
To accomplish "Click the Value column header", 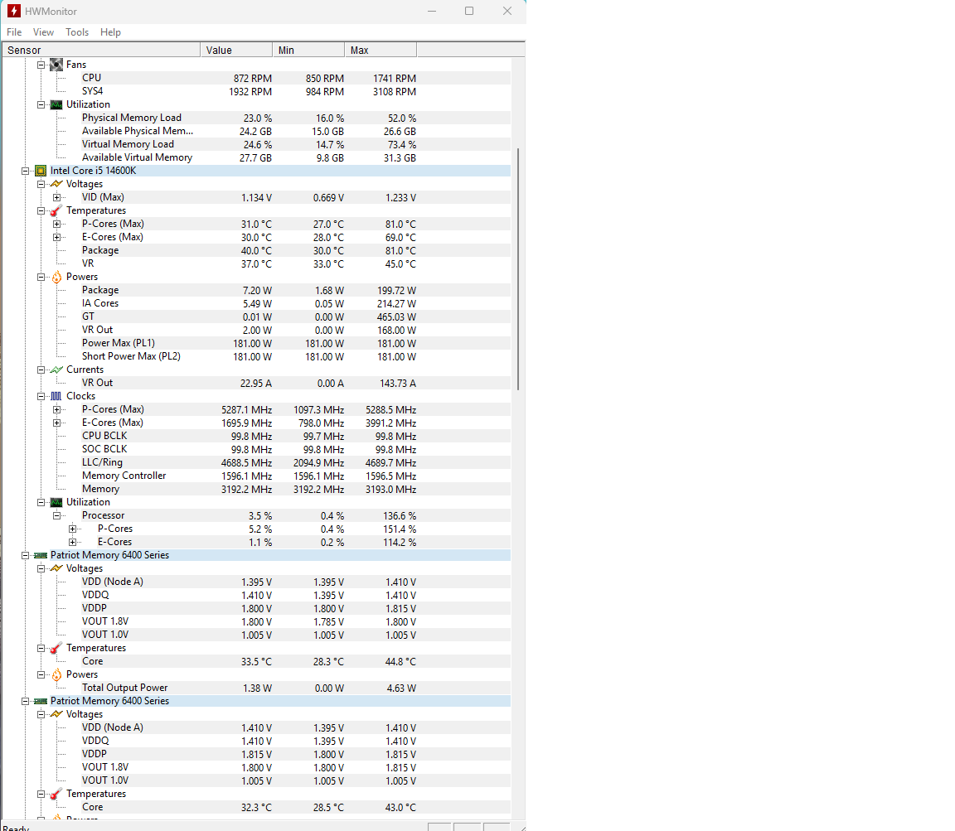I will [x=236, y=50].
